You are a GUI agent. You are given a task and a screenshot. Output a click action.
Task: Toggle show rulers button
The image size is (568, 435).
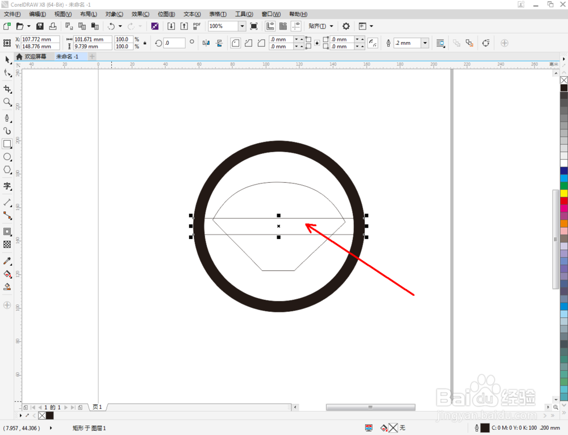(270, 26)
